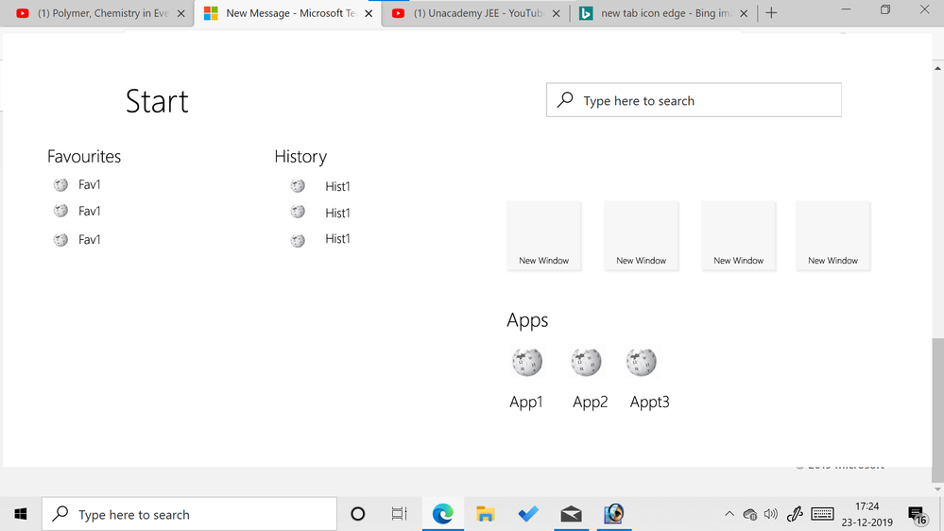
Task: Open a new browser tab with plus
Action: coord(771,12)
